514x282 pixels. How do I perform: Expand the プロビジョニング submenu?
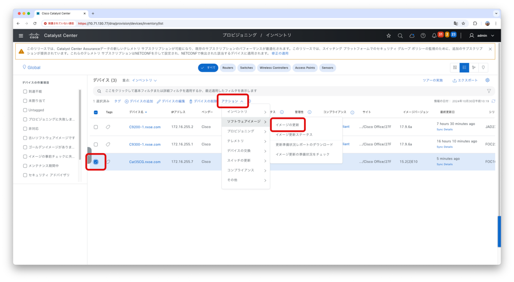click(x=246, y=131)
